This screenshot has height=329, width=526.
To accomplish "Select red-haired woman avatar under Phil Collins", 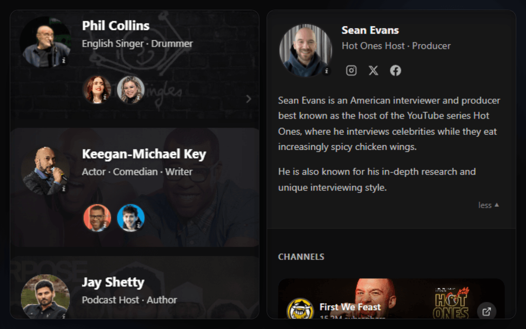I will tap(97, 90).
